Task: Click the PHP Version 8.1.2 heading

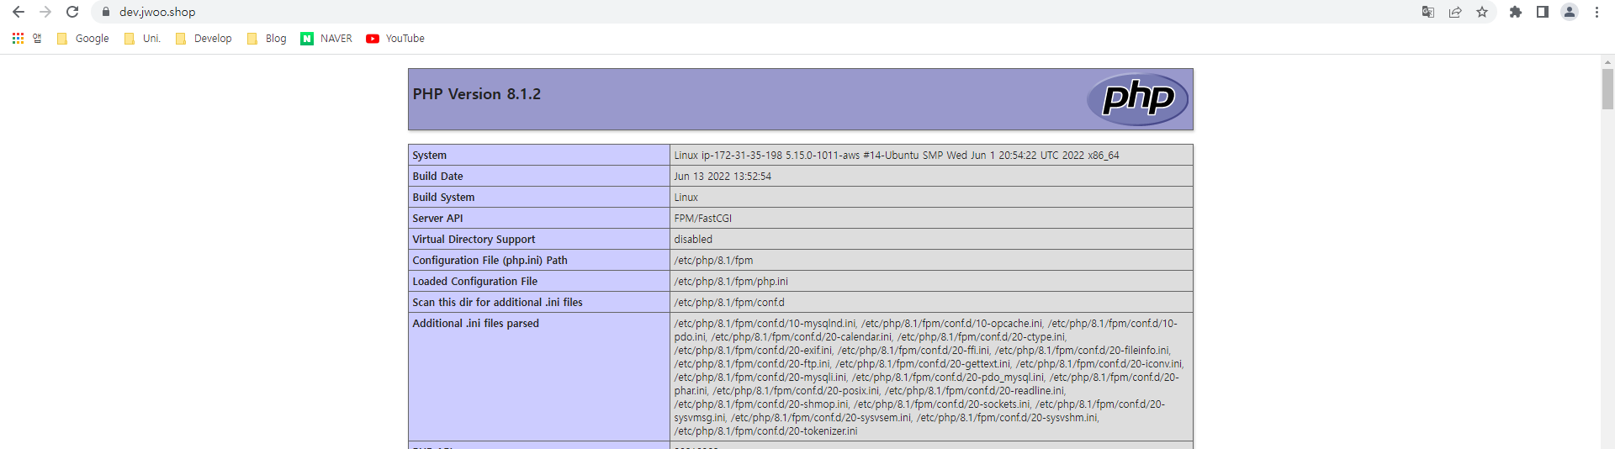Action: coord(477,94)
